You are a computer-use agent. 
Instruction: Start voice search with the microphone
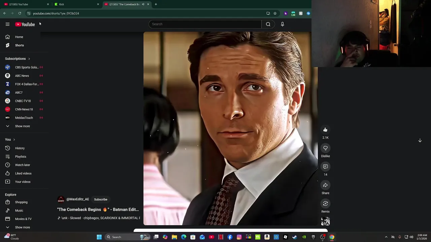tap(283, 24)
